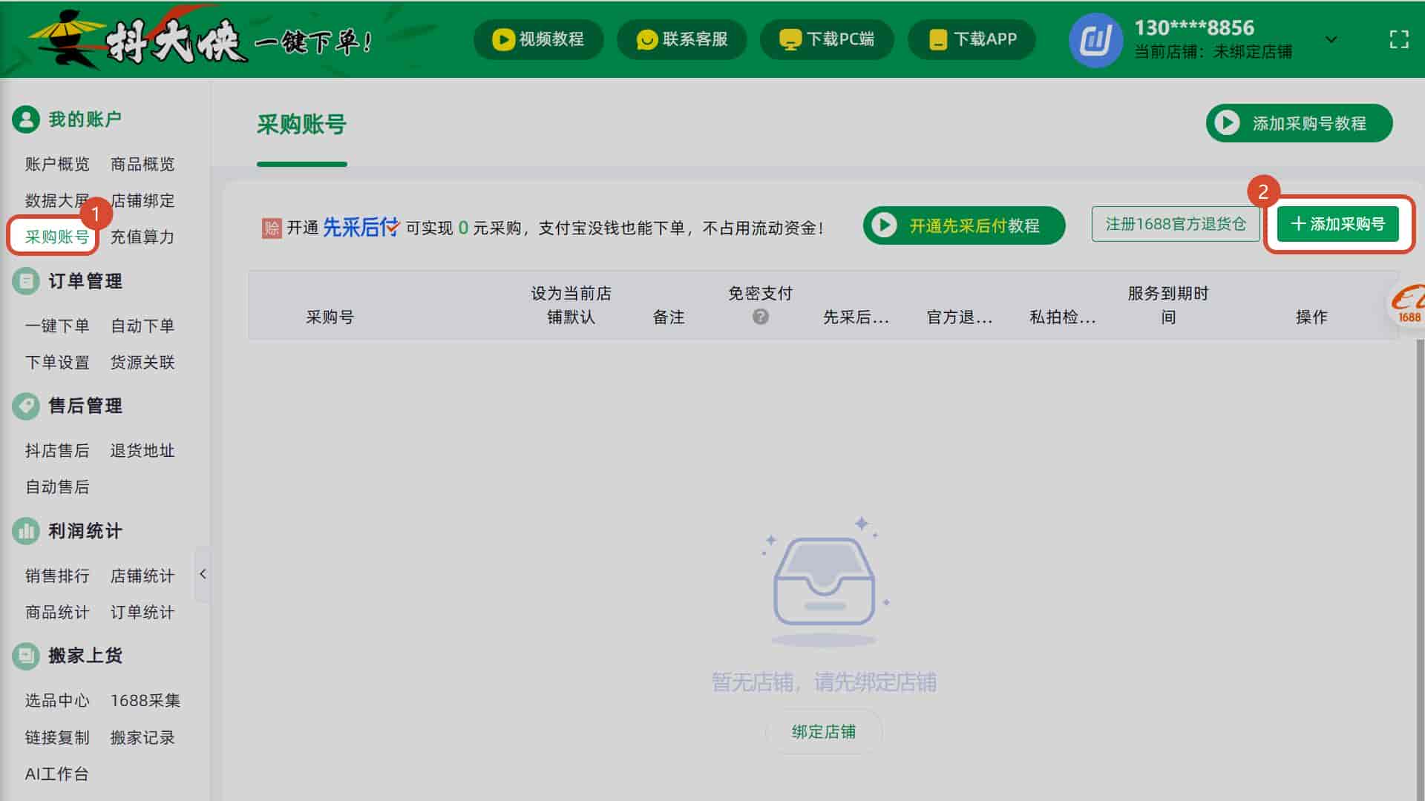Click the 1688 floating icon

1407,304
